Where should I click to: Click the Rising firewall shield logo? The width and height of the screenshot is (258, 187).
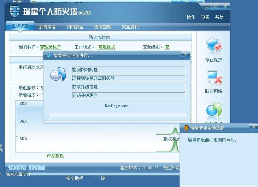tap(15, 11)
